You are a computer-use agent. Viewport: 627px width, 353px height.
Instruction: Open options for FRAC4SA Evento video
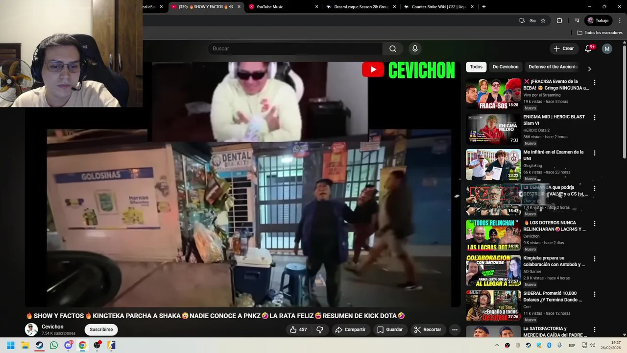tap(595, 82)
